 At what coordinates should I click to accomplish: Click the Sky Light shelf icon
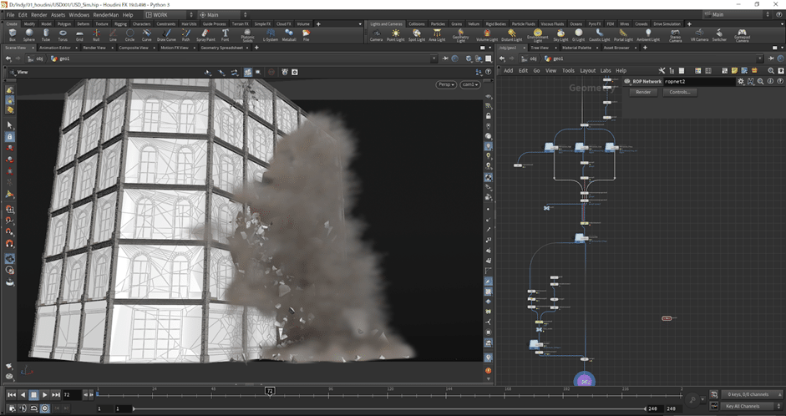coord(560,34)
